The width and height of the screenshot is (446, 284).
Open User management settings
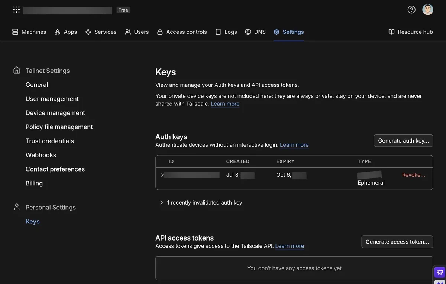[52, 99]
